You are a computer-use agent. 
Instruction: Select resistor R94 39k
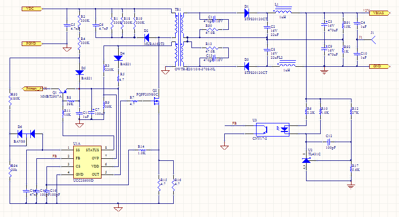10,171
